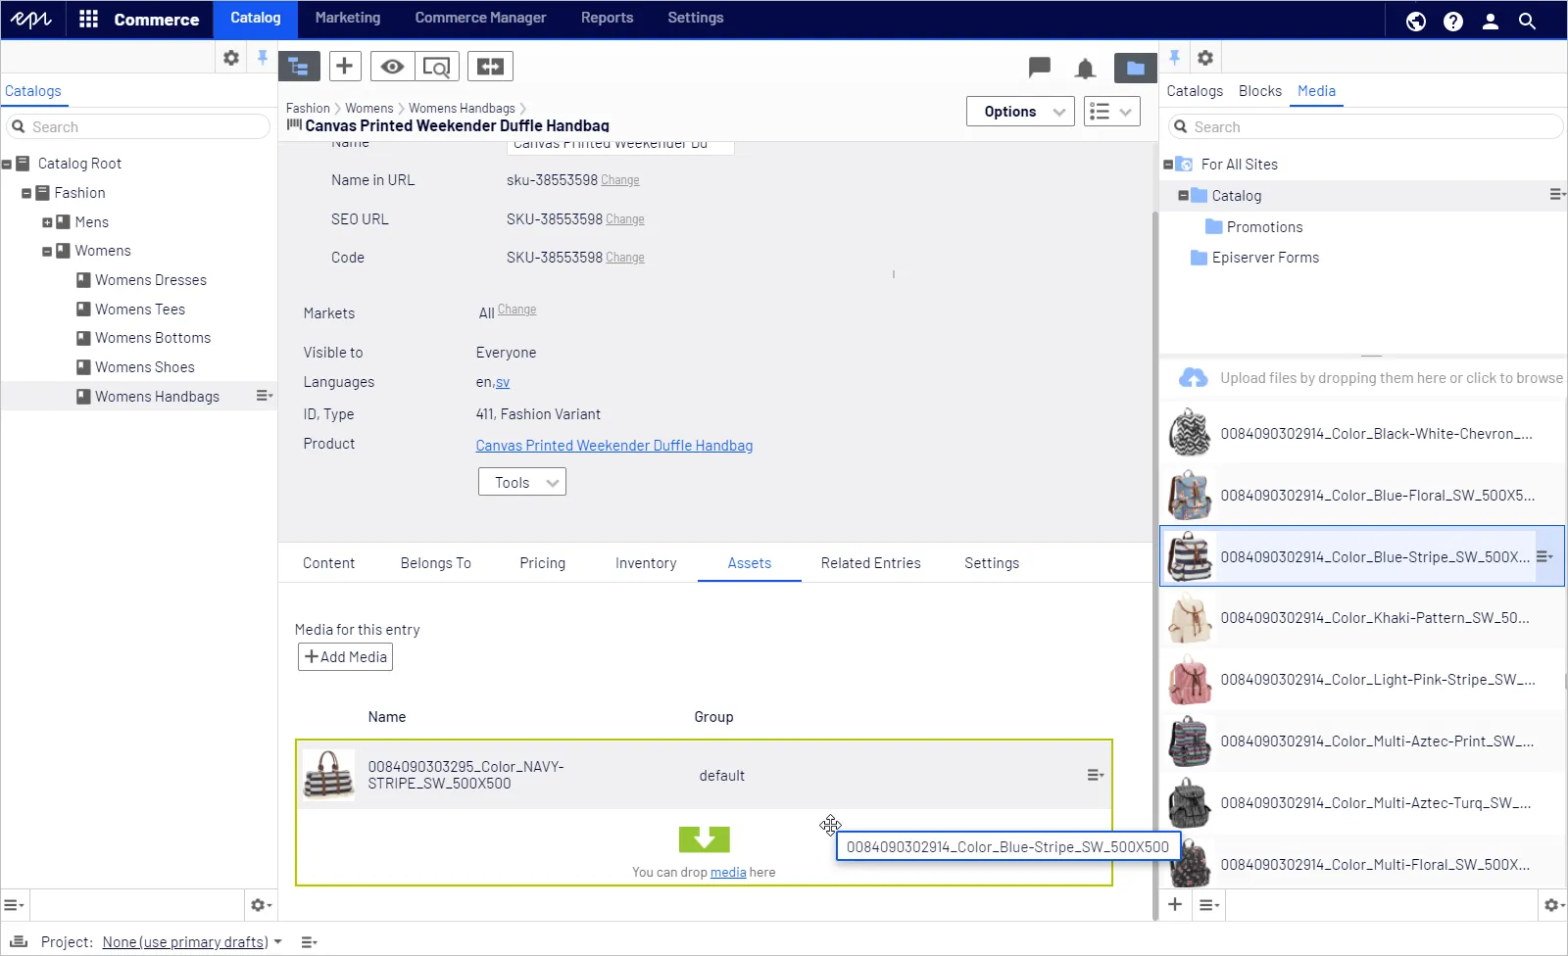Switch to the Pricing tab
The height and width of the screenshot is (956, 1568).
[x=542, y=563]
